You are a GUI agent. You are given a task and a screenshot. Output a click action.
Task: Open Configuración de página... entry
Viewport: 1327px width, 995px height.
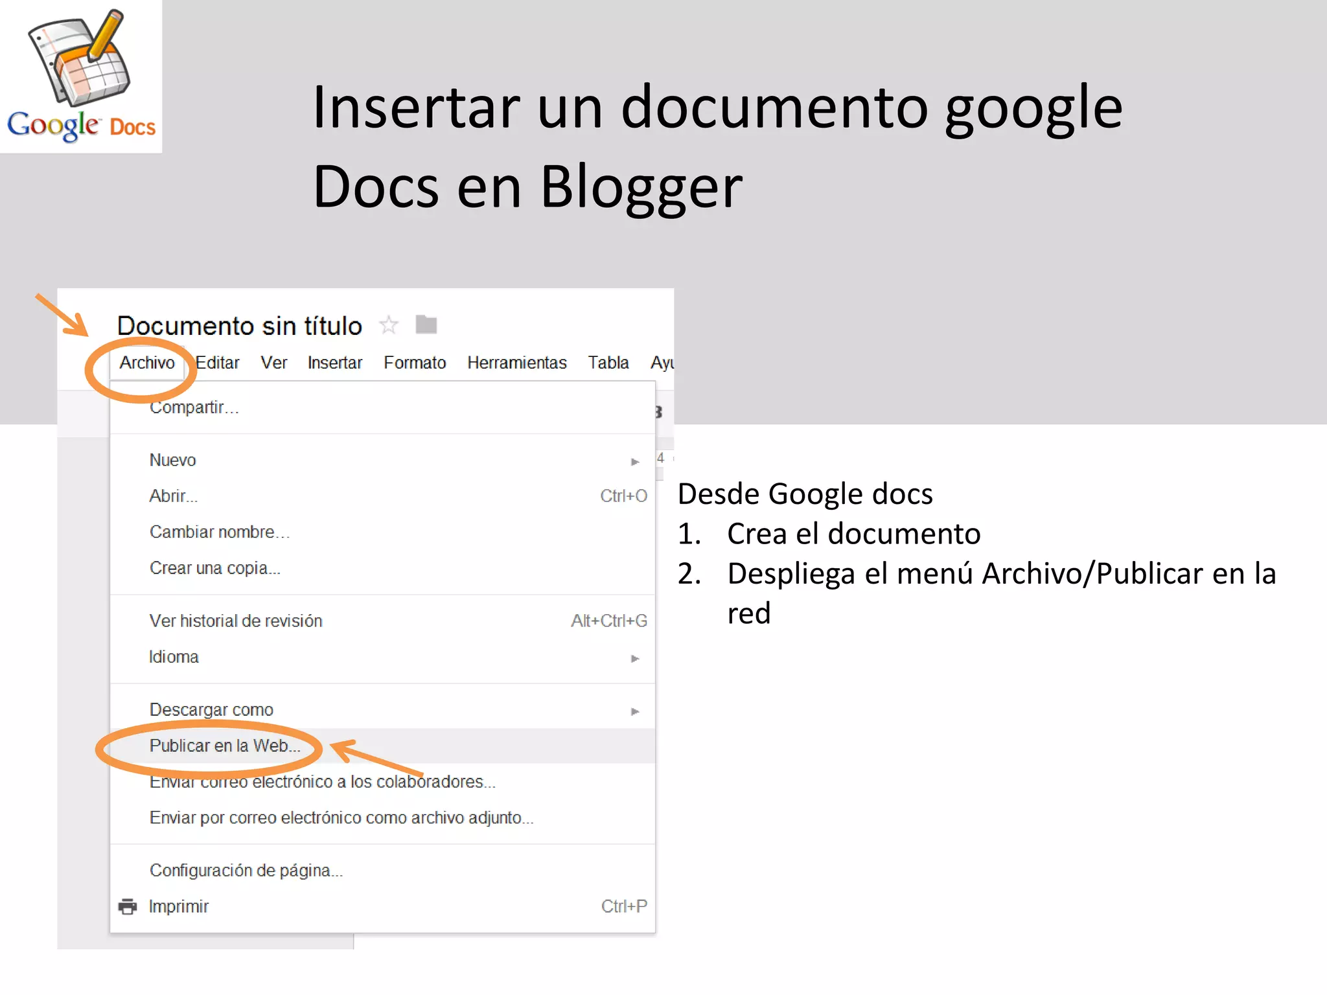tap(382, 871)
